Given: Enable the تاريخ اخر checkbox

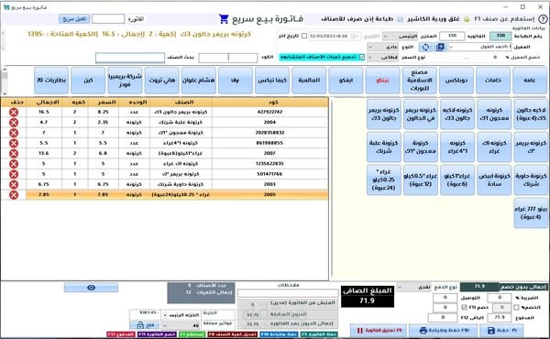Looking at the screenshot, I should pos(304,36).
